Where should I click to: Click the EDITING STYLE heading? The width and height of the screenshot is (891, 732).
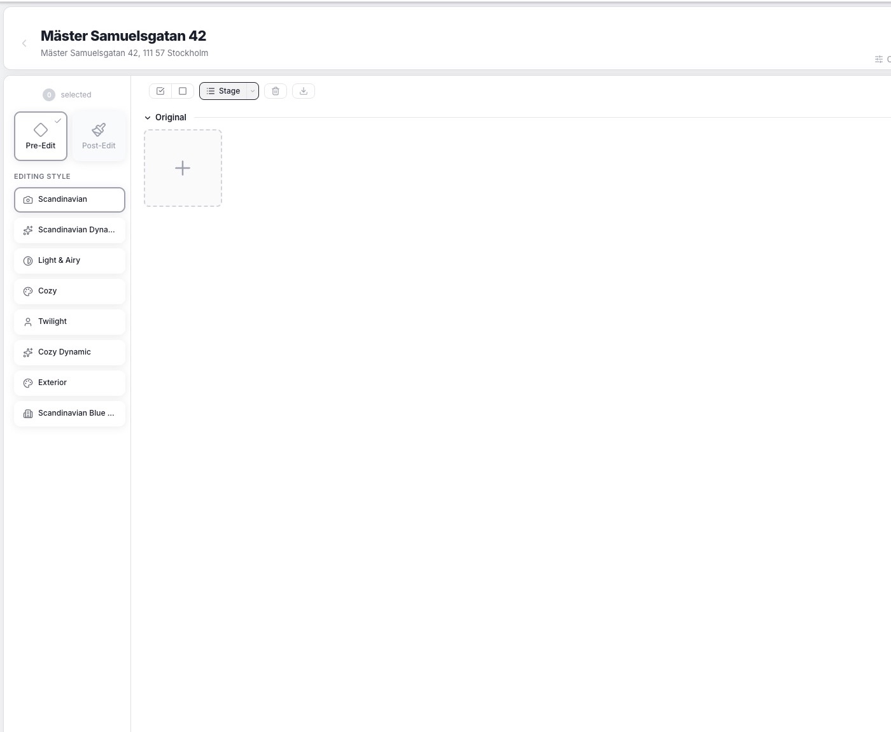(42, 176)
